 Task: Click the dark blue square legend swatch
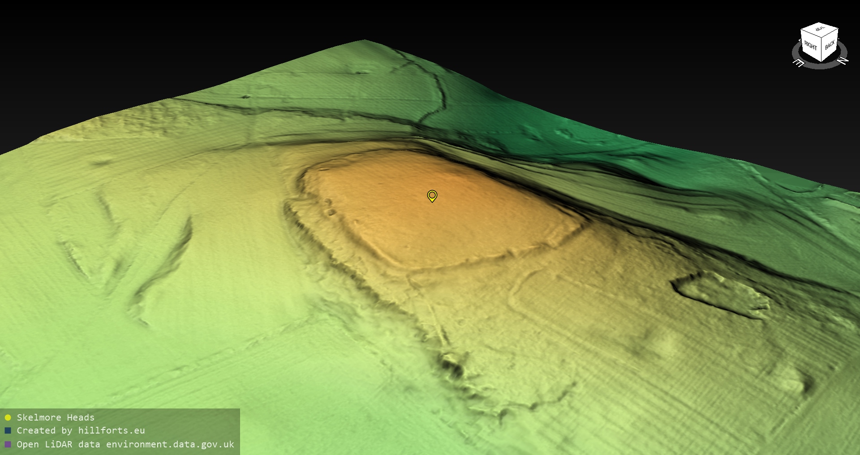click(8, 430)
